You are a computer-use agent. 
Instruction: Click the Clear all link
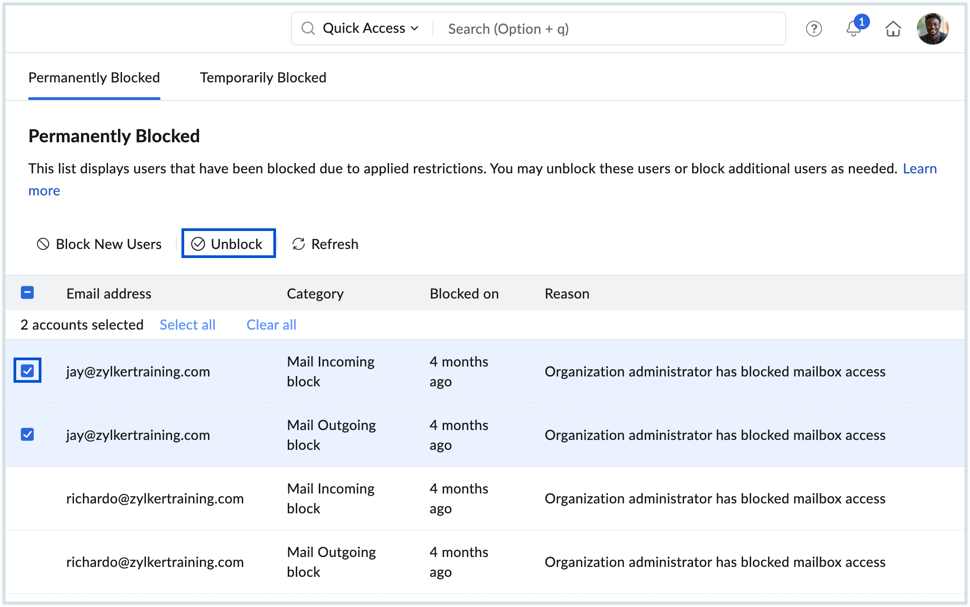tap(271, 325)
